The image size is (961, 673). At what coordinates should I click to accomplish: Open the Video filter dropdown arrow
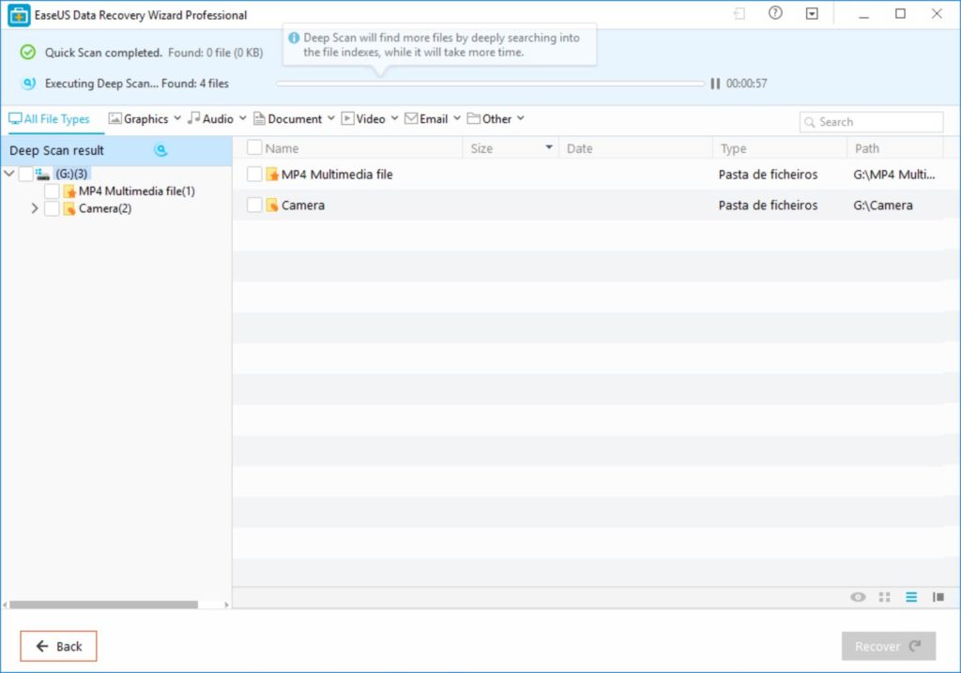tap(395, 118)
